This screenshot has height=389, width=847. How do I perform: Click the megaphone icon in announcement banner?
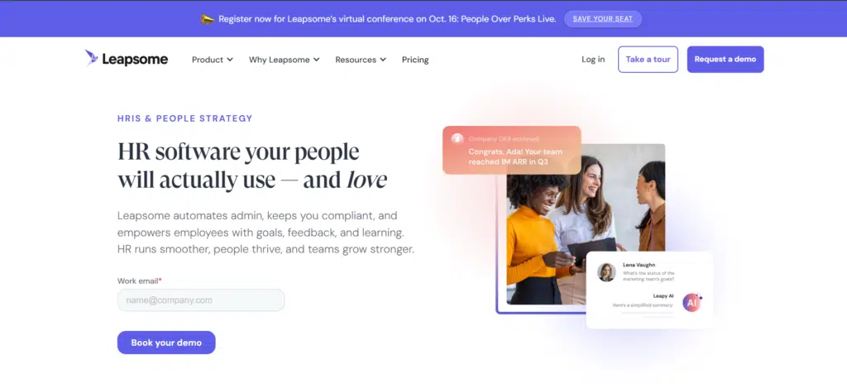click(208, 19)
